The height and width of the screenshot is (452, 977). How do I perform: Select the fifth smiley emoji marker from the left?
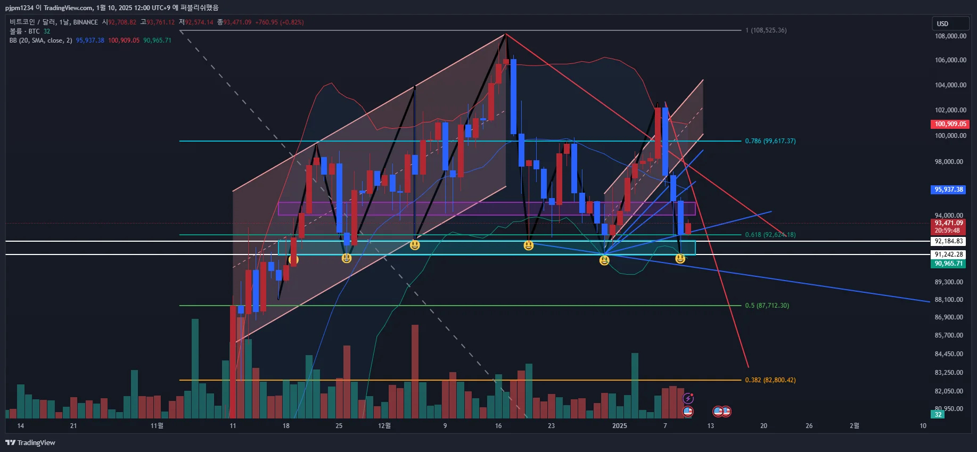coord(604,260)
